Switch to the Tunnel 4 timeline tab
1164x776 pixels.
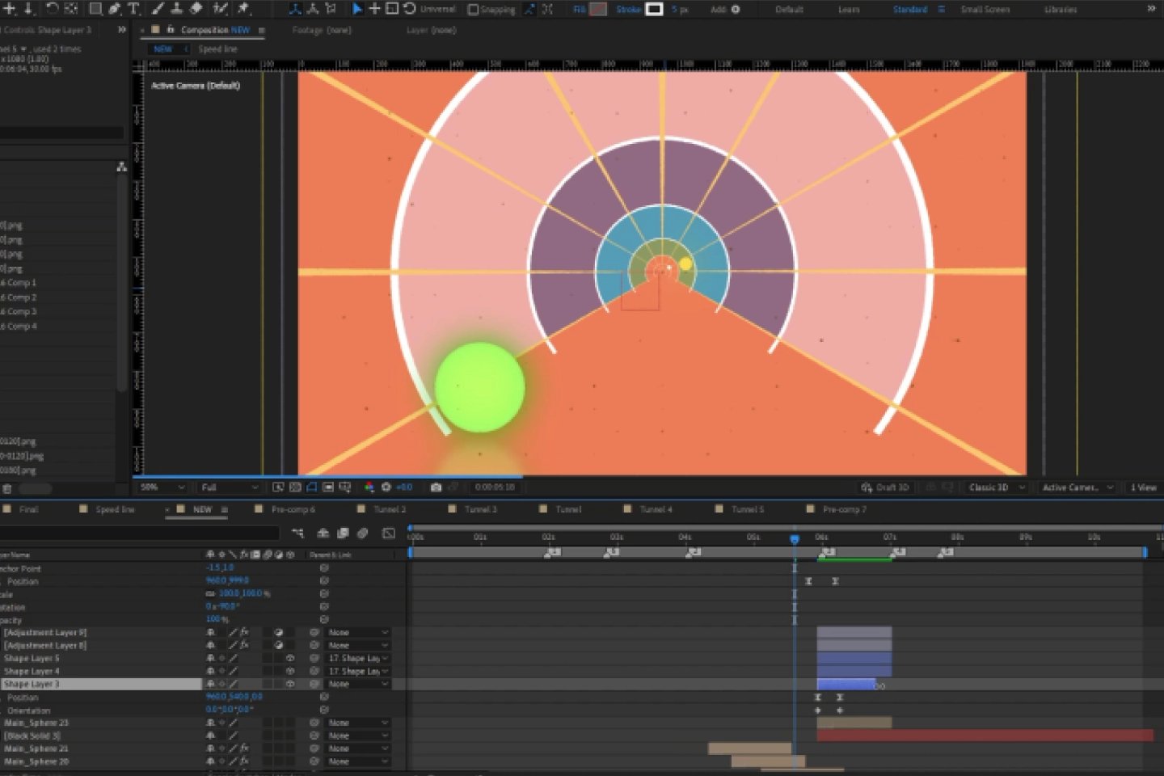pyautogui.click(x=655, y=509)
